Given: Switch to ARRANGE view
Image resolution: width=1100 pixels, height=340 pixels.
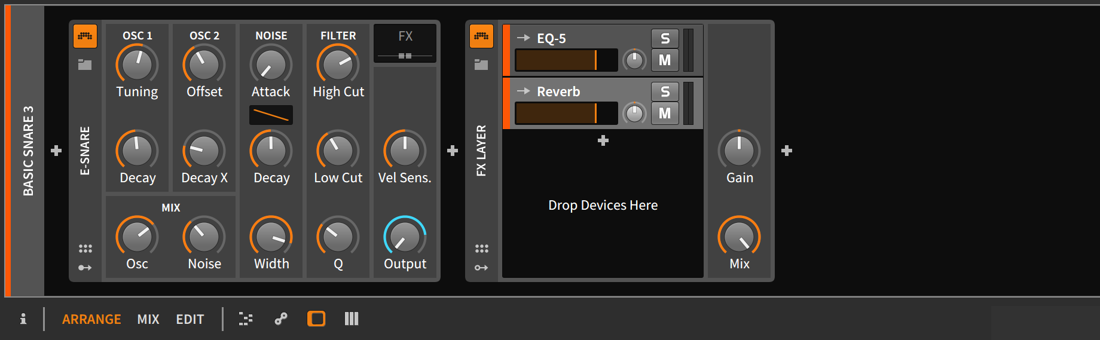Looking at the screenshot, I should tap(91, 319).
